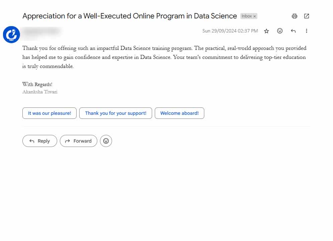
Task: Click the email subject line heading
Action: pos(129,16)
